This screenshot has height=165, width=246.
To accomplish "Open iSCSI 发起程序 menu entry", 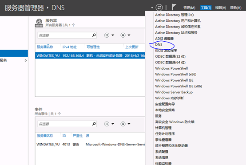I will [x=166, y=51].
